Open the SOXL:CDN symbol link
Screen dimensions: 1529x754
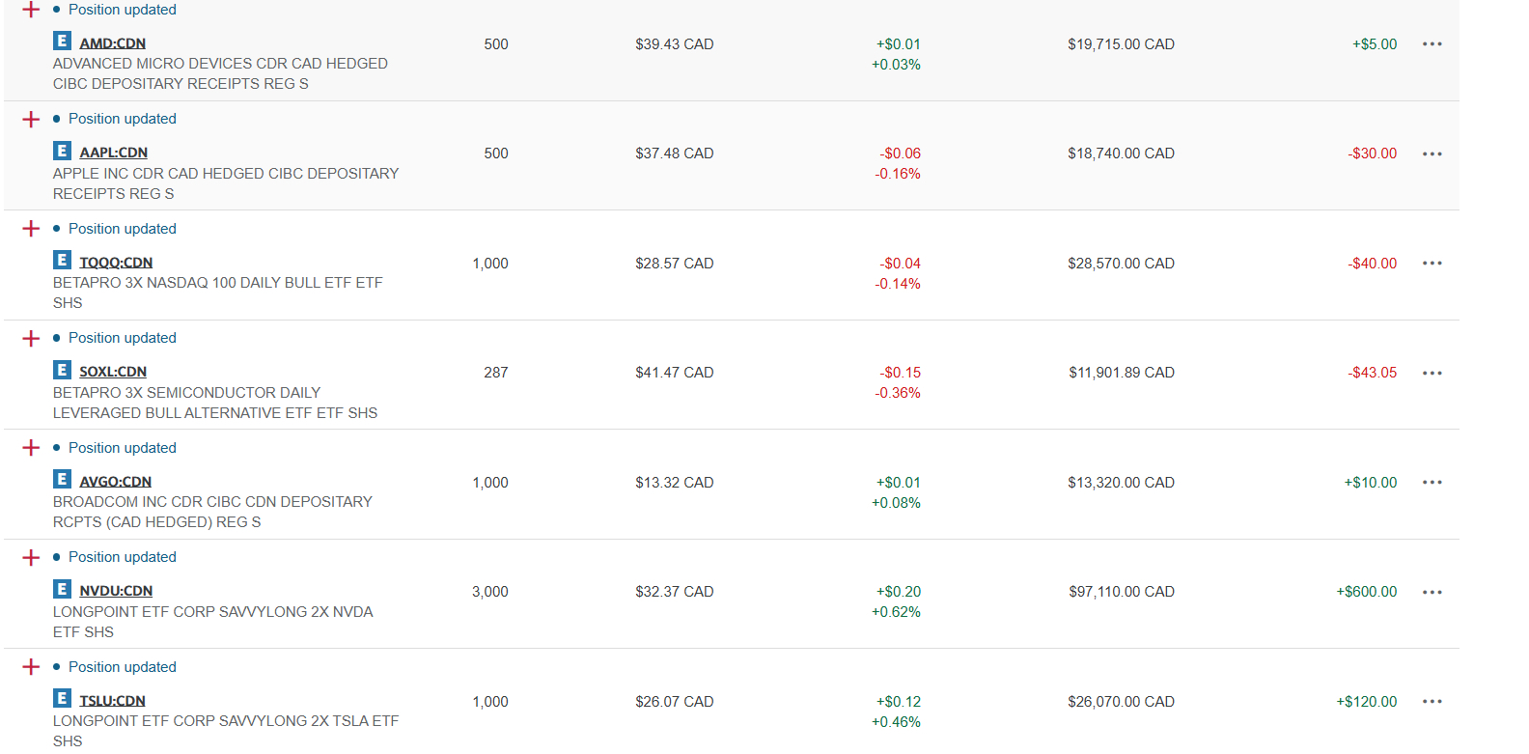(x=113, y=372)
